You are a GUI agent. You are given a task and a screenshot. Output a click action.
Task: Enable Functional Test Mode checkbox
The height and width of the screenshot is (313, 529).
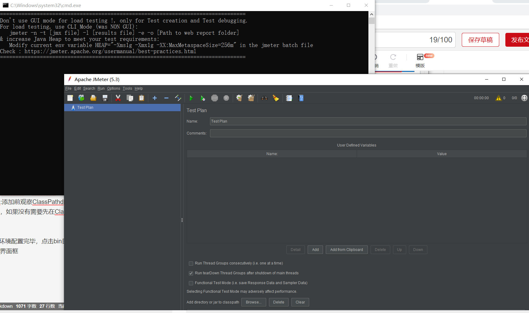coord(191,283)
